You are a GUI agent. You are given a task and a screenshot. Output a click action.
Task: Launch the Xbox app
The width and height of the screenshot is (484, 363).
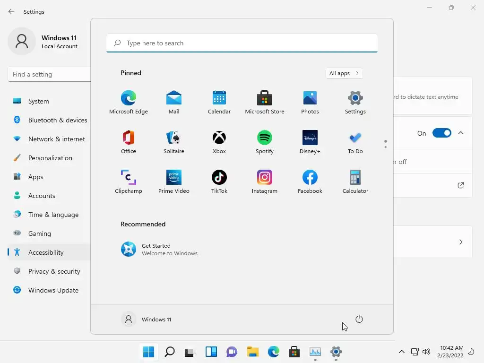[219, 142]
